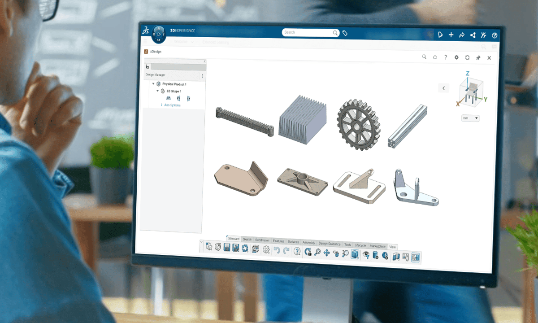Screen dimensions: 538x323
Task: Activate the Rotate view tool
Action: pyautogui.click(x=336, y=253)
